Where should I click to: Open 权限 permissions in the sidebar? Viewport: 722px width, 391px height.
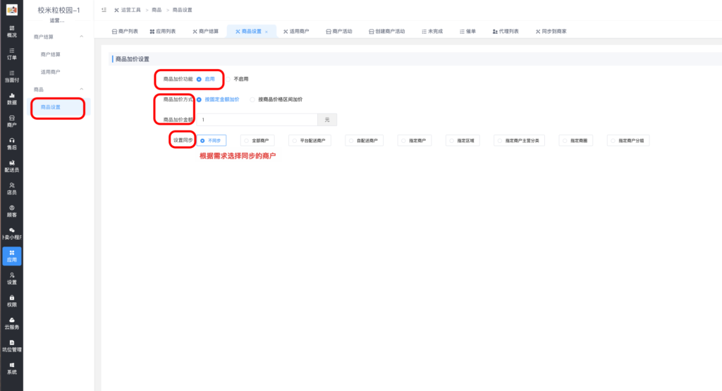11,302
